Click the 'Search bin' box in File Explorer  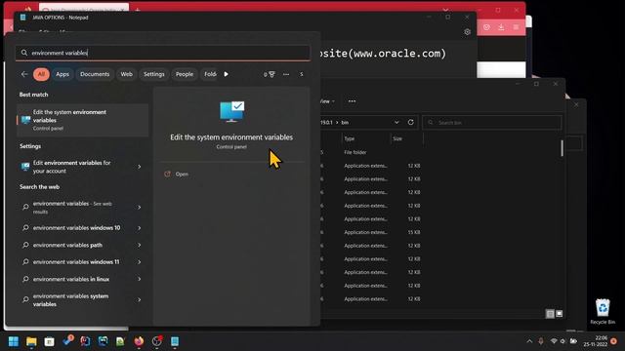click(492, 122)
